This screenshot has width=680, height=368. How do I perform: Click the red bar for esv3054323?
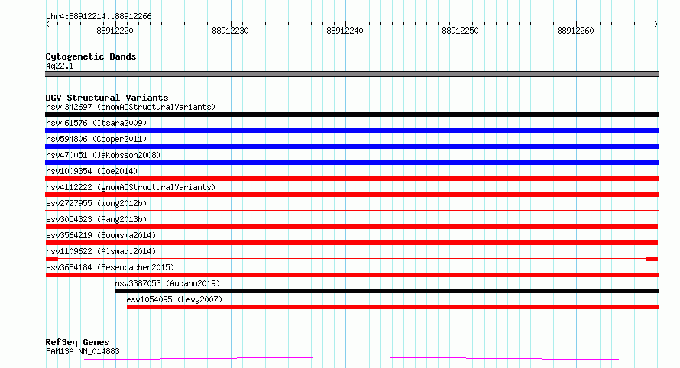(x=351, y=227)
